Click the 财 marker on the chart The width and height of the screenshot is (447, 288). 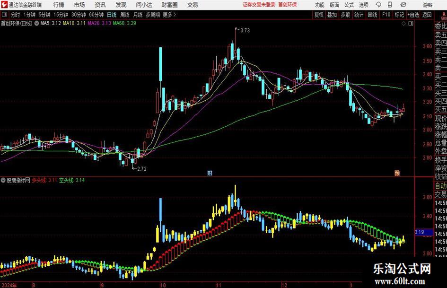click(x=210, y=173)
